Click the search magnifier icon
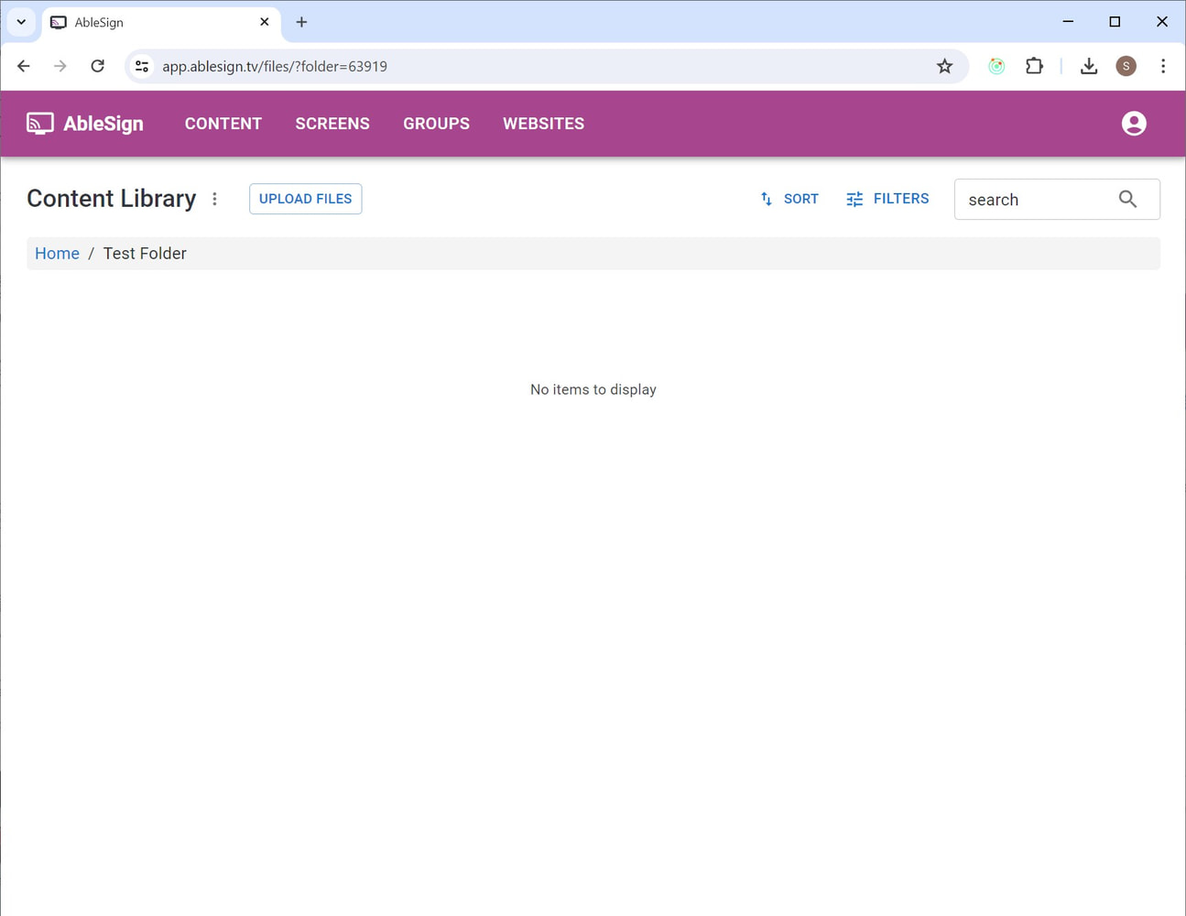The width and height of the screenshot is (1186, 916). tap(1127, 199)
